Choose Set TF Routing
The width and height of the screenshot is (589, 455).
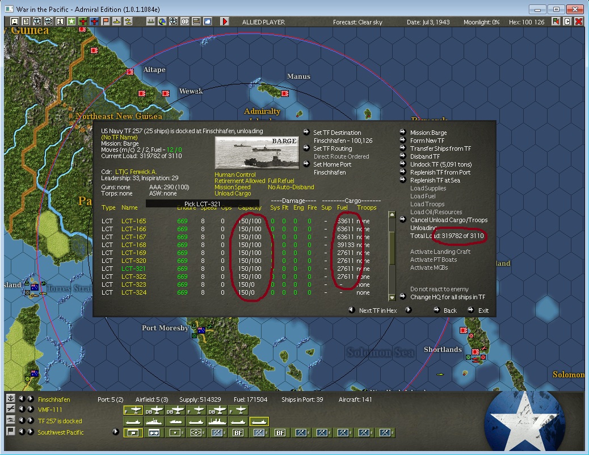tap(333, 148)
